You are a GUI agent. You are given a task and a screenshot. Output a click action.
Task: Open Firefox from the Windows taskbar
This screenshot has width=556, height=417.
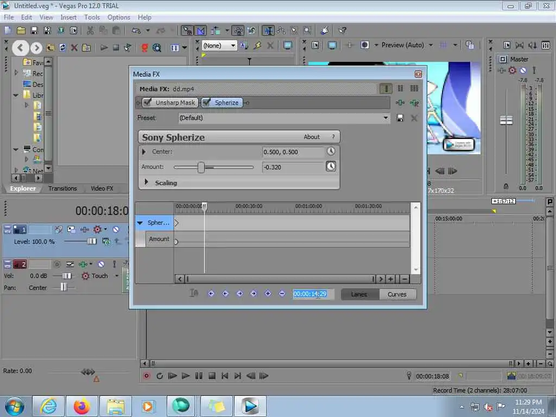[81, 406]
